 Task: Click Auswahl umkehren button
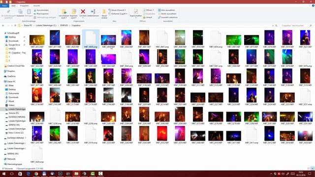(x=168, y=18)
